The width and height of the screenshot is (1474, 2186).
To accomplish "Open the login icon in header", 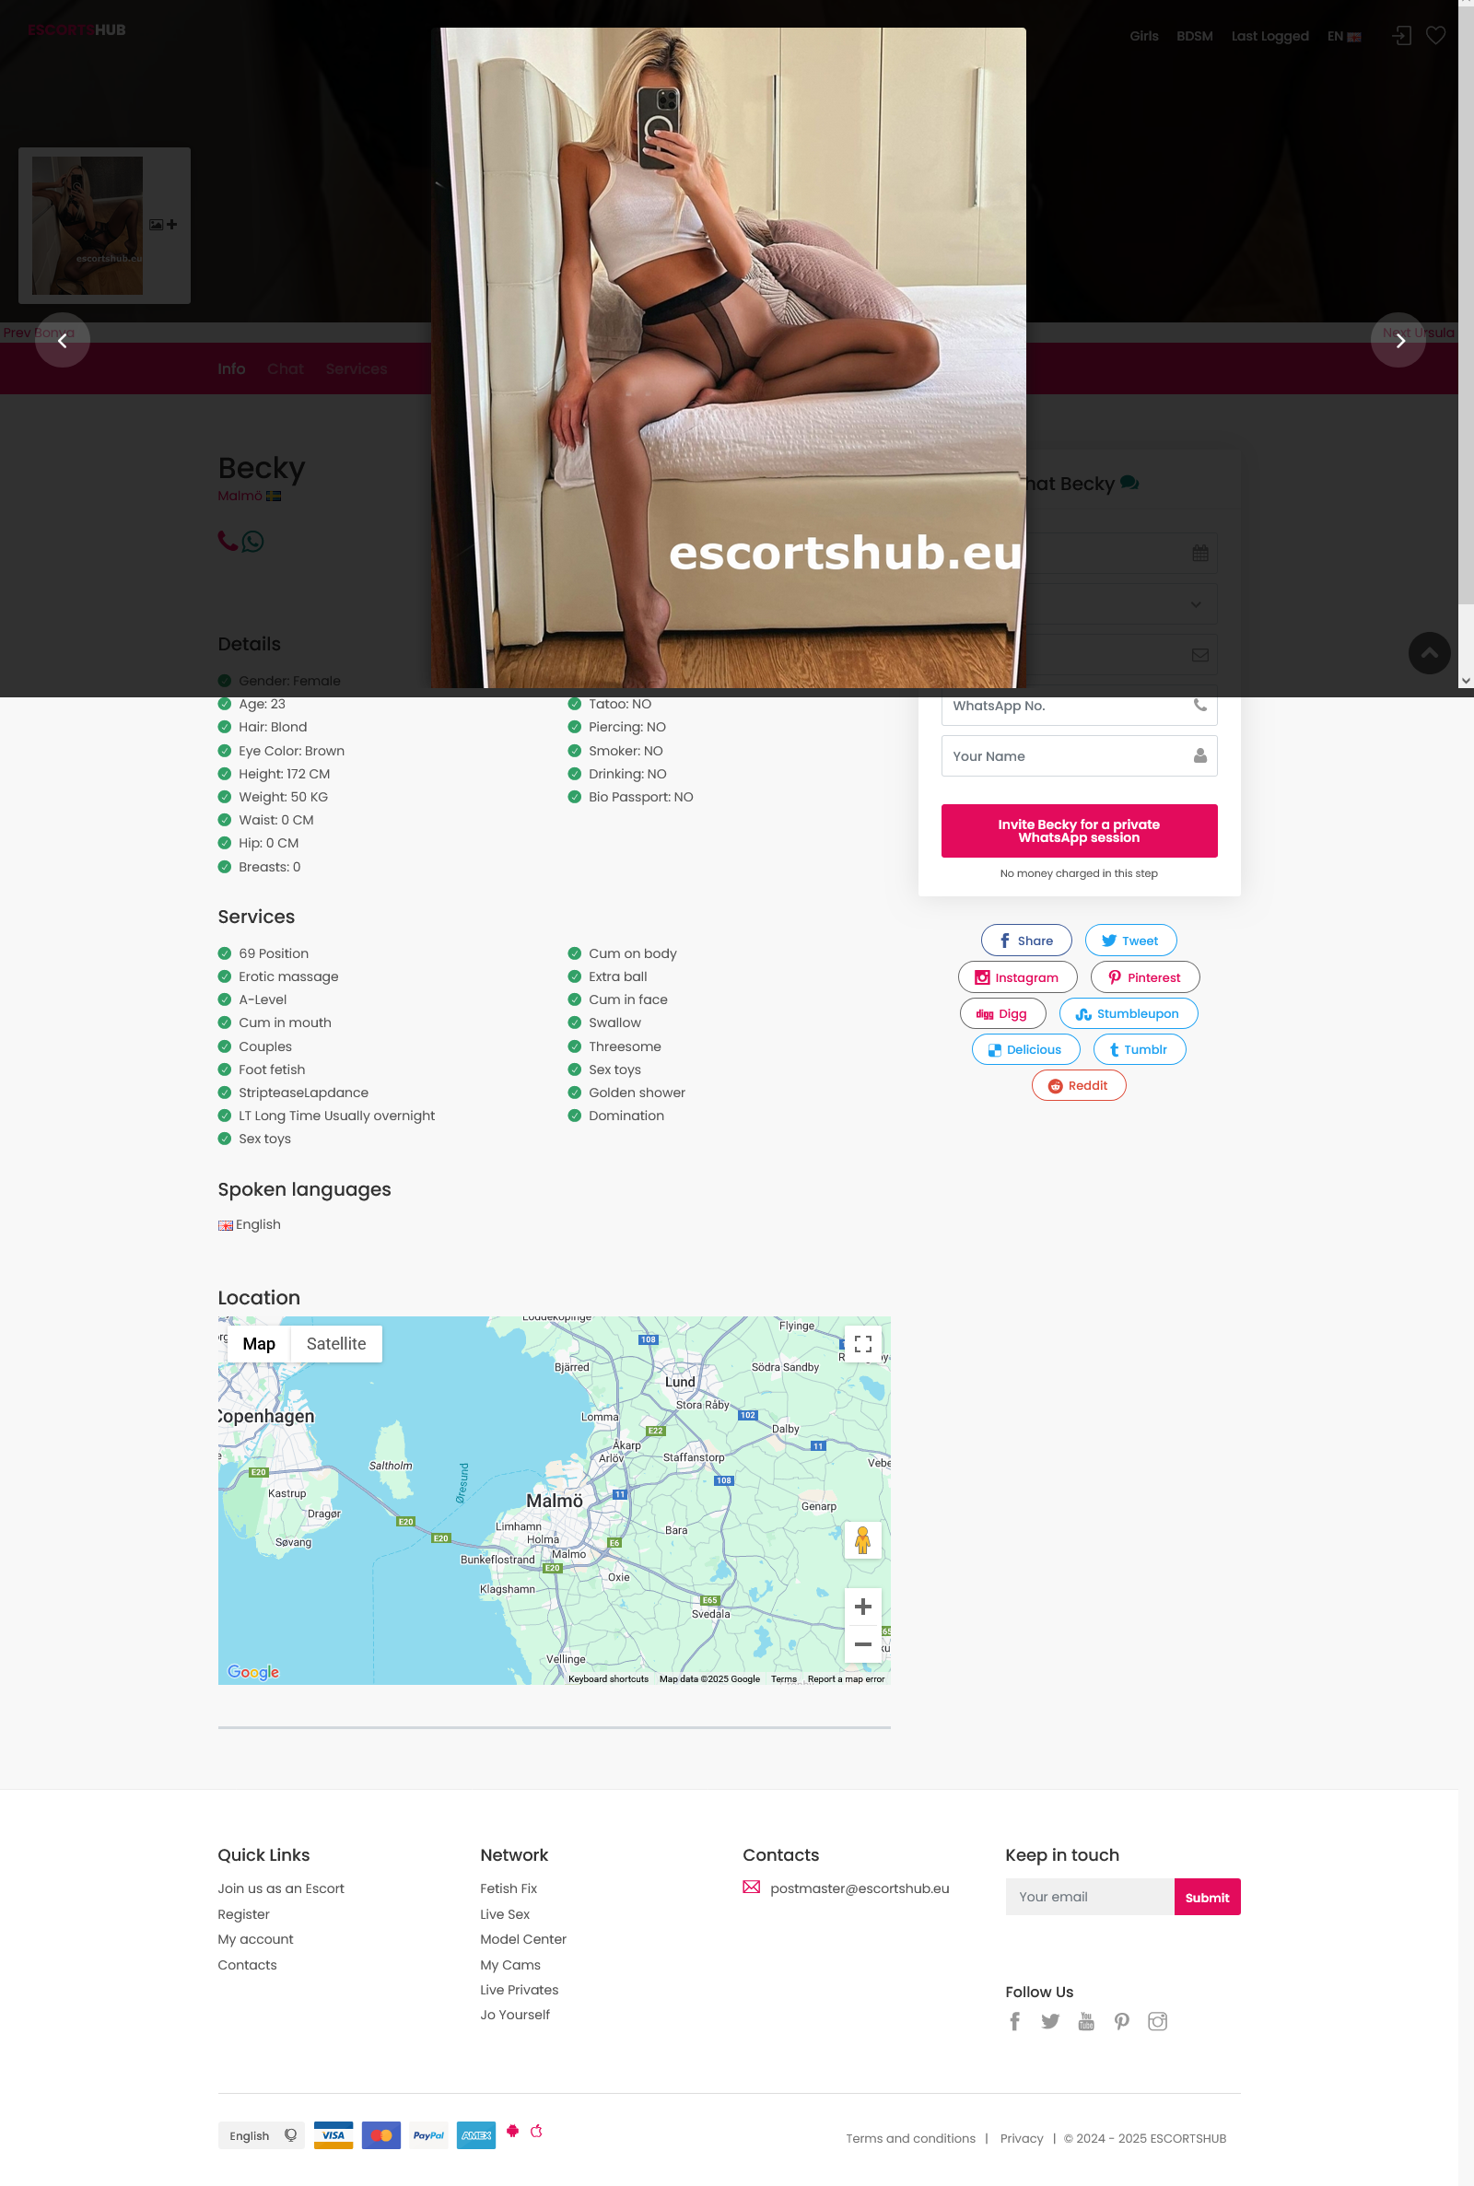I will 1401,36.
